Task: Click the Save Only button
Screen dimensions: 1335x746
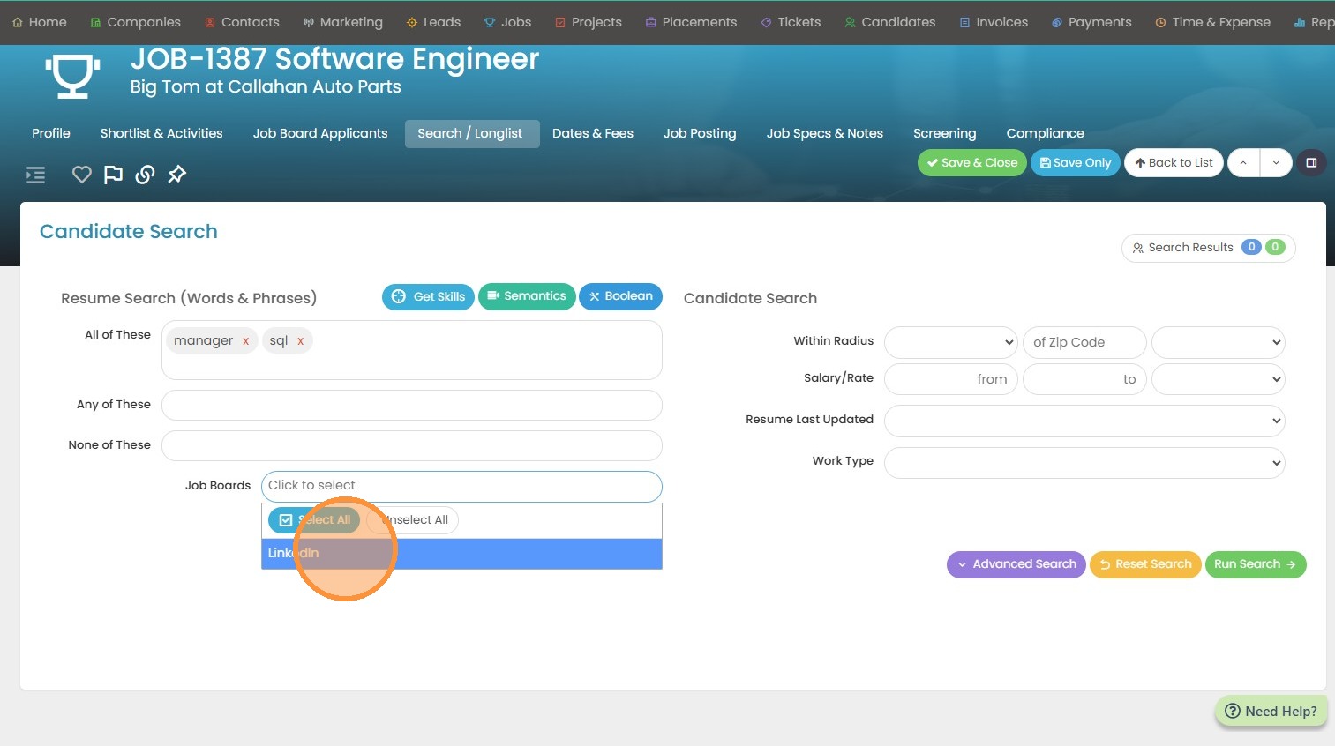Action: point(1076,163)
